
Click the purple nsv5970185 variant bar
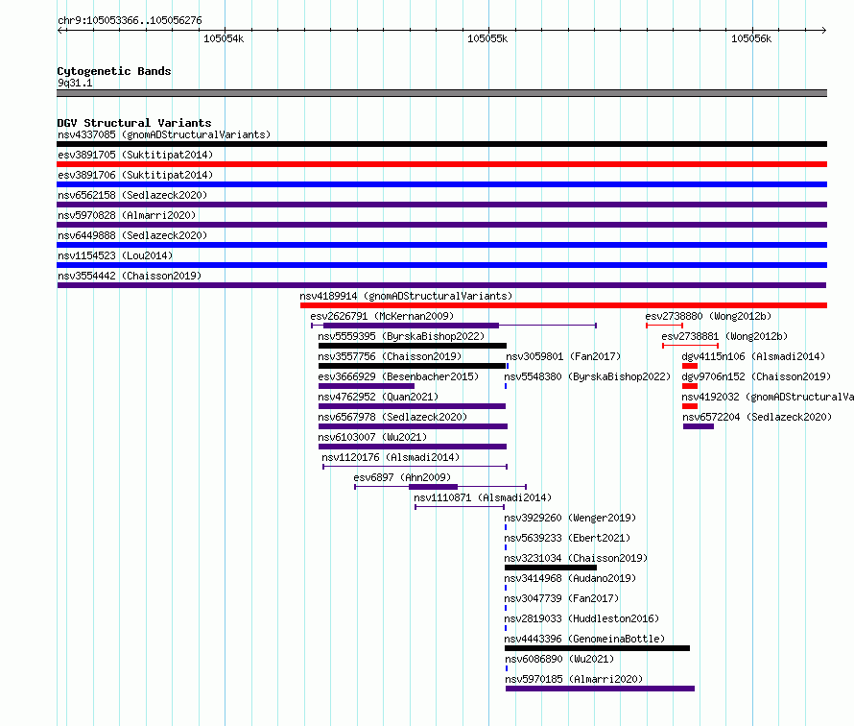point(600,689)
